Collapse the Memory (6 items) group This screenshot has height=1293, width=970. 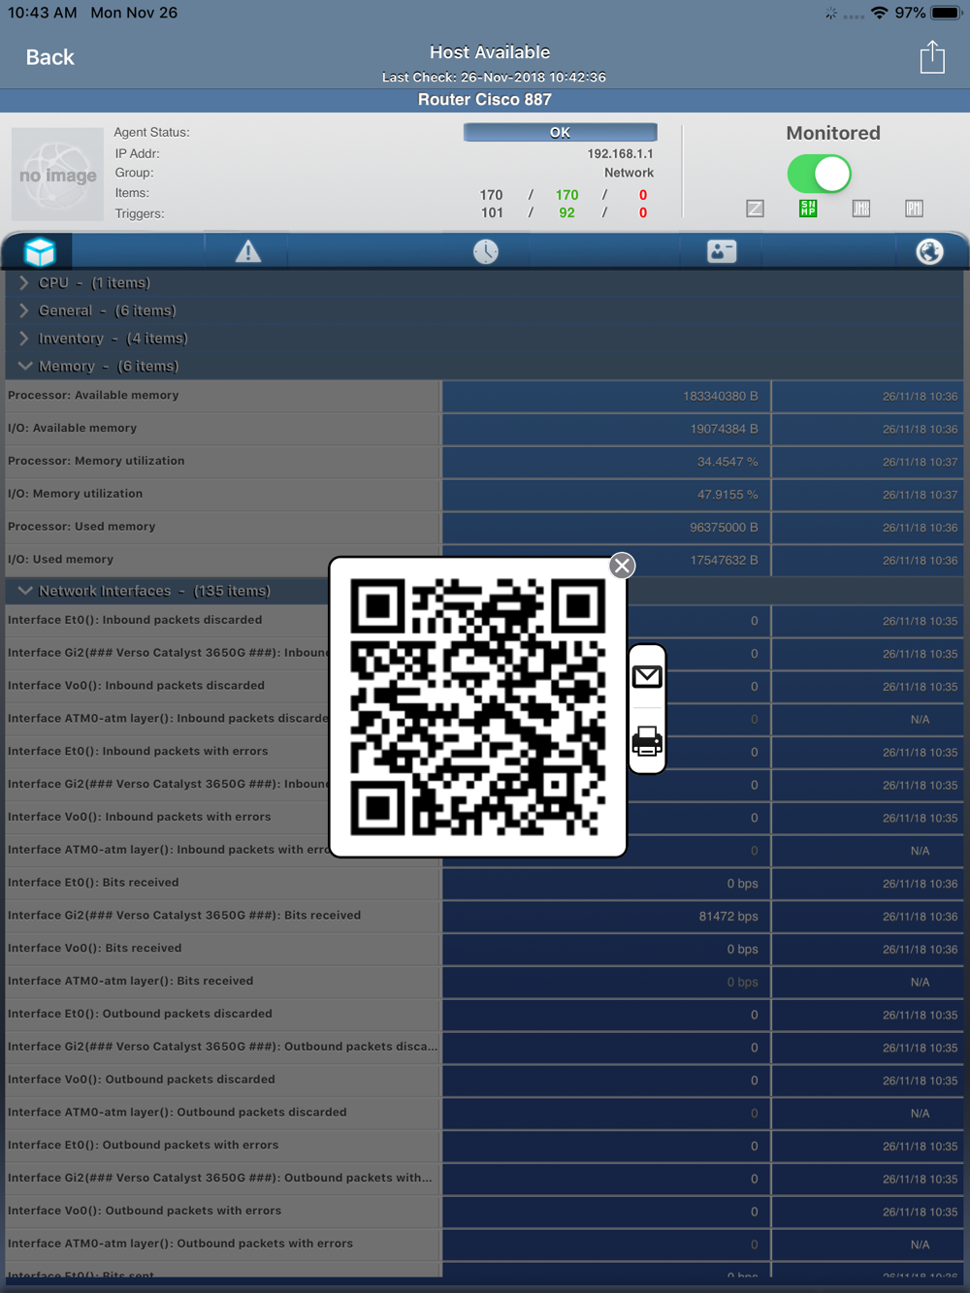485,367
